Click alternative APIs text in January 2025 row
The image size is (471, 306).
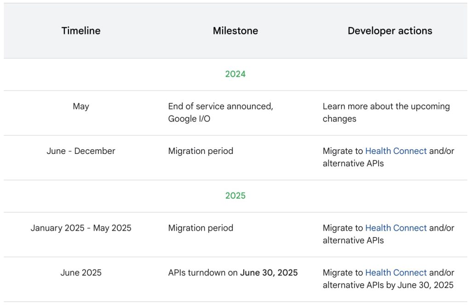coord(353,240)
